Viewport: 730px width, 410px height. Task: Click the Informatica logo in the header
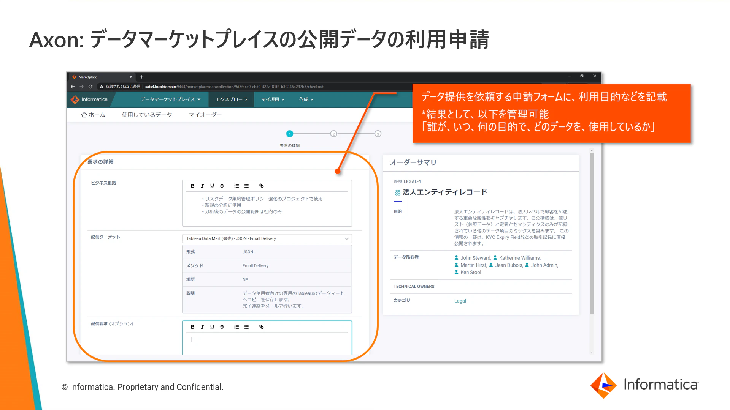coord(89,99)
